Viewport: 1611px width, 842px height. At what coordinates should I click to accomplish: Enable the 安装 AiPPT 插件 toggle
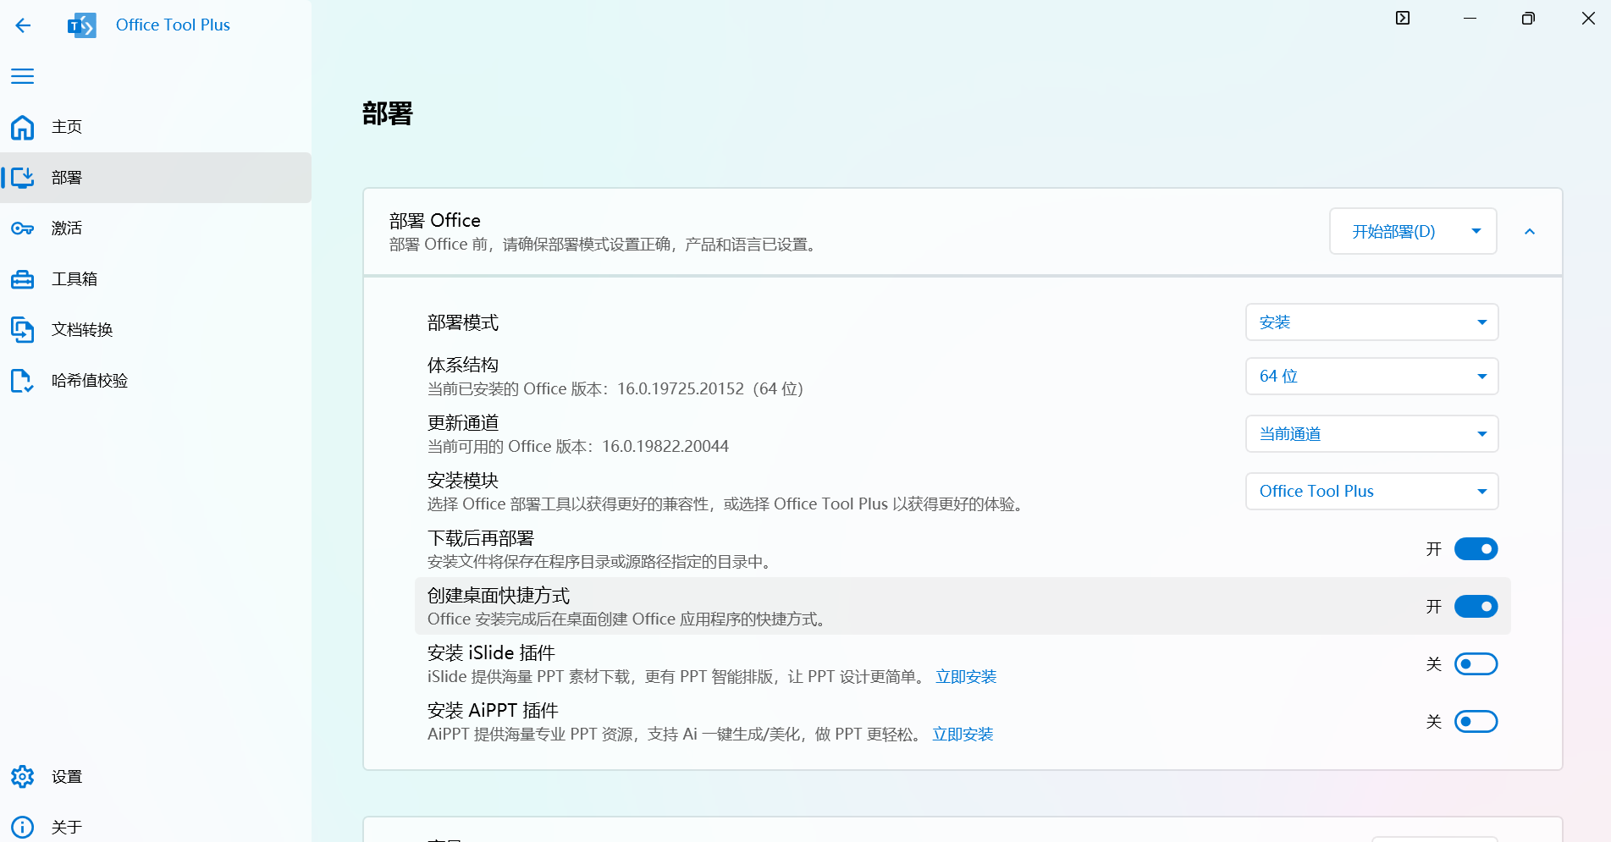click(x=1476, y=722)
